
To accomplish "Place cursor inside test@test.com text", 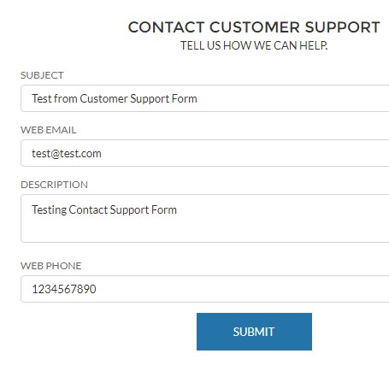I will (67, 154).
